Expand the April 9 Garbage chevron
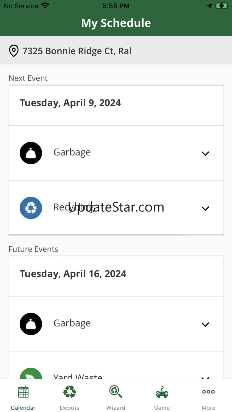Image resolution: width=232 pixels, height=412 pixels. point(205,154)
